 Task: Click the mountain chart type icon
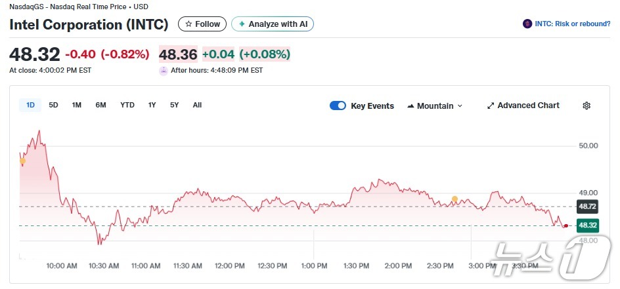coord(411,106)
